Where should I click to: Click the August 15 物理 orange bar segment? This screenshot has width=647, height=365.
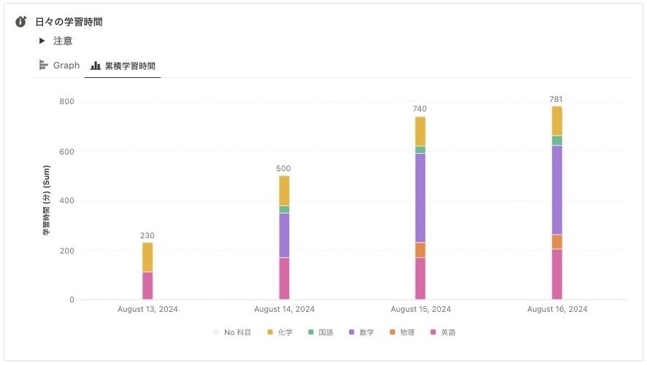pyautogui.click(x=420, y=250)
